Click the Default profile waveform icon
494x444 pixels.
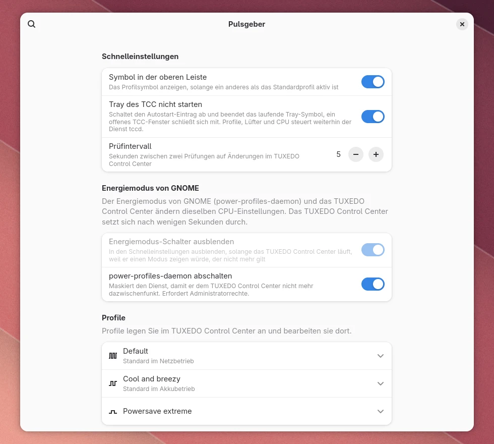tap(113, 356)
